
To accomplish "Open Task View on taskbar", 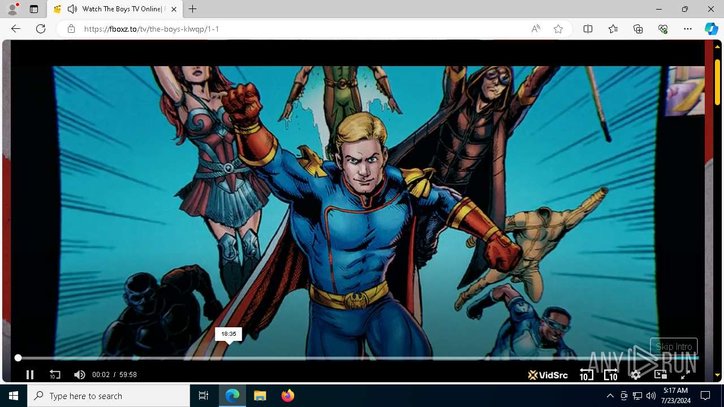I will pyautogui.click(x=204, y=396).
